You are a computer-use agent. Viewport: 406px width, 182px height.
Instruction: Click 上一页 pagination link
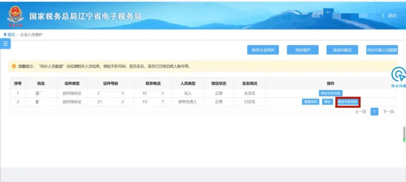point(361,112)
